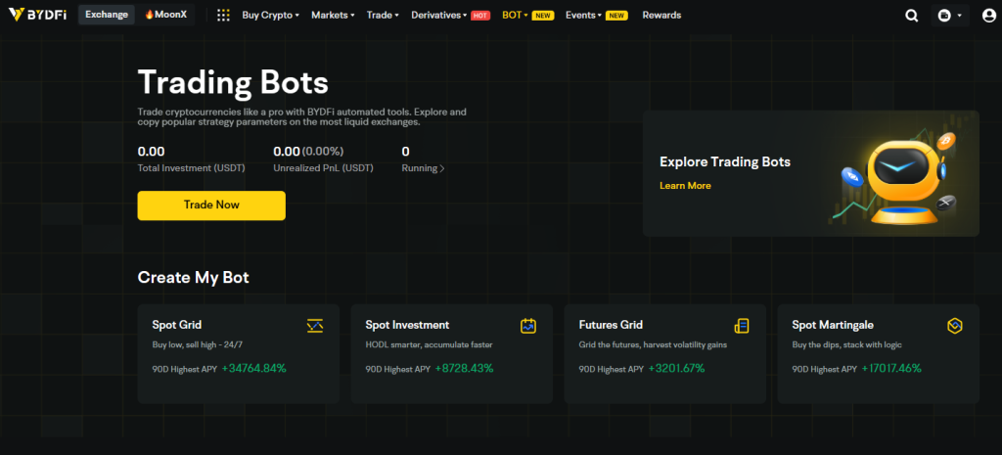The width and height of the screenshot is (1002, 455).
Task: Click the Explore Trading Bots banner title
Action: click(725, 161)
